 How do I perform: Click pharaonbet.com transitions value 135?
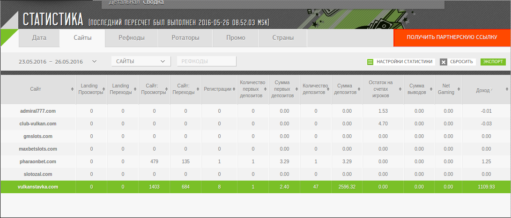[185, 161]
